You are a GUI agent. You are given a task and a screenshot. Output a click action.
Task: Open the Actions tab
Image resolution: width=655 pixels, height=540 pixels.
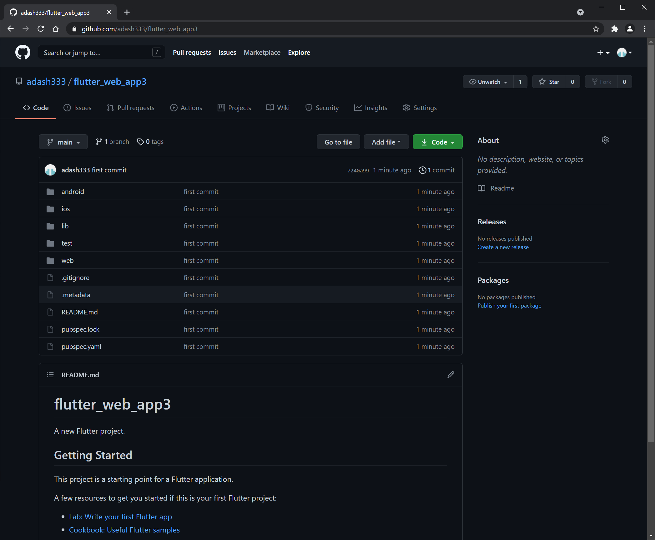click(186, 108)
